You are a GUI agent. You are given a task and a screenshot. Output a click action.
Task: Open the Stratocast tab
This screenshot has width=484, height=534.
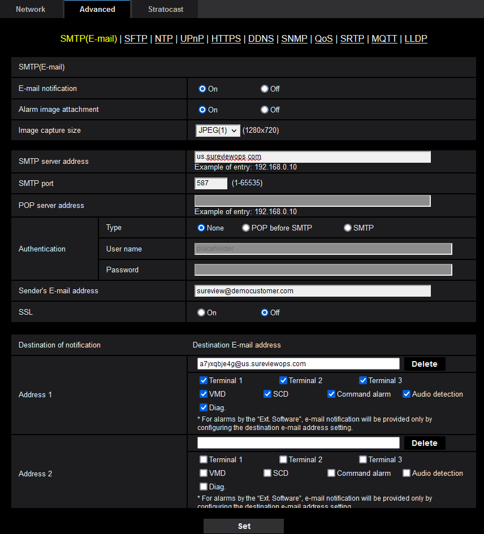tap(165, 9)
